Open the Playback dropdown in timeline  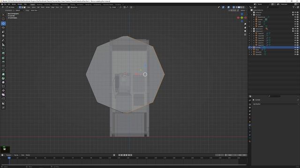tap(9, 155)
